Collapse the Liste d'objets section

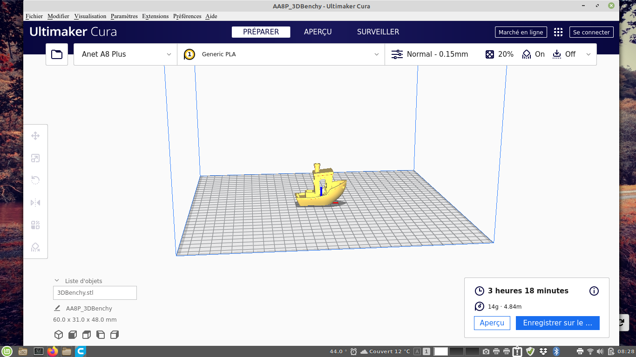pos(57,281)
